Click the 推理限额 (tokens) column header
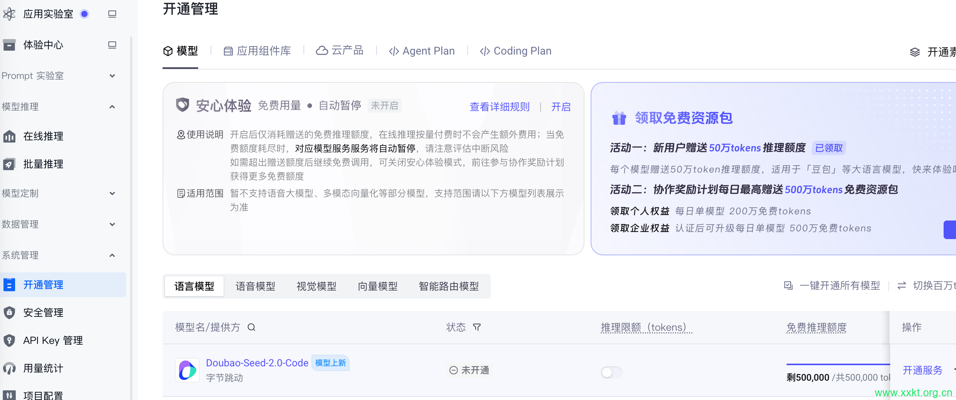This screenshot has height=400, width=956. click(646, 327)
